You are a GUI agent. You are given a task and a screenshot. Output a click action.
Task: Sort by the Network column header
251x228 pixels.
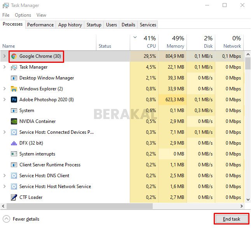[x=229, y=43]
